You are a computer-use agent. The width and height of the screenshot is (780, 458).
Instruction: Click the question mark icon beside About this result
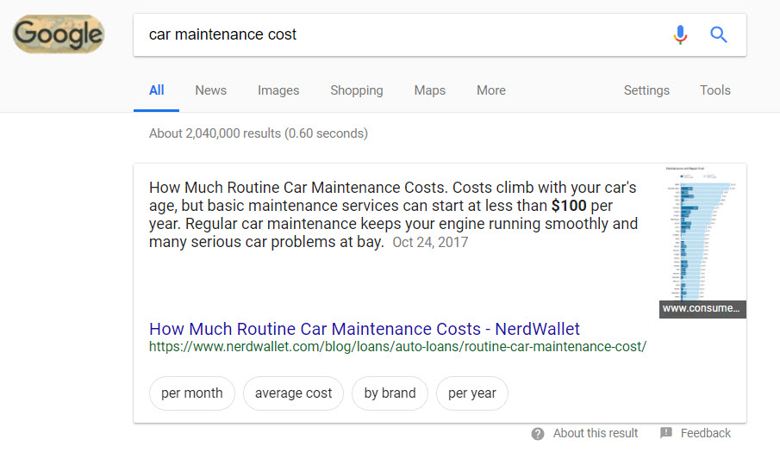click(x=538, y=434)
